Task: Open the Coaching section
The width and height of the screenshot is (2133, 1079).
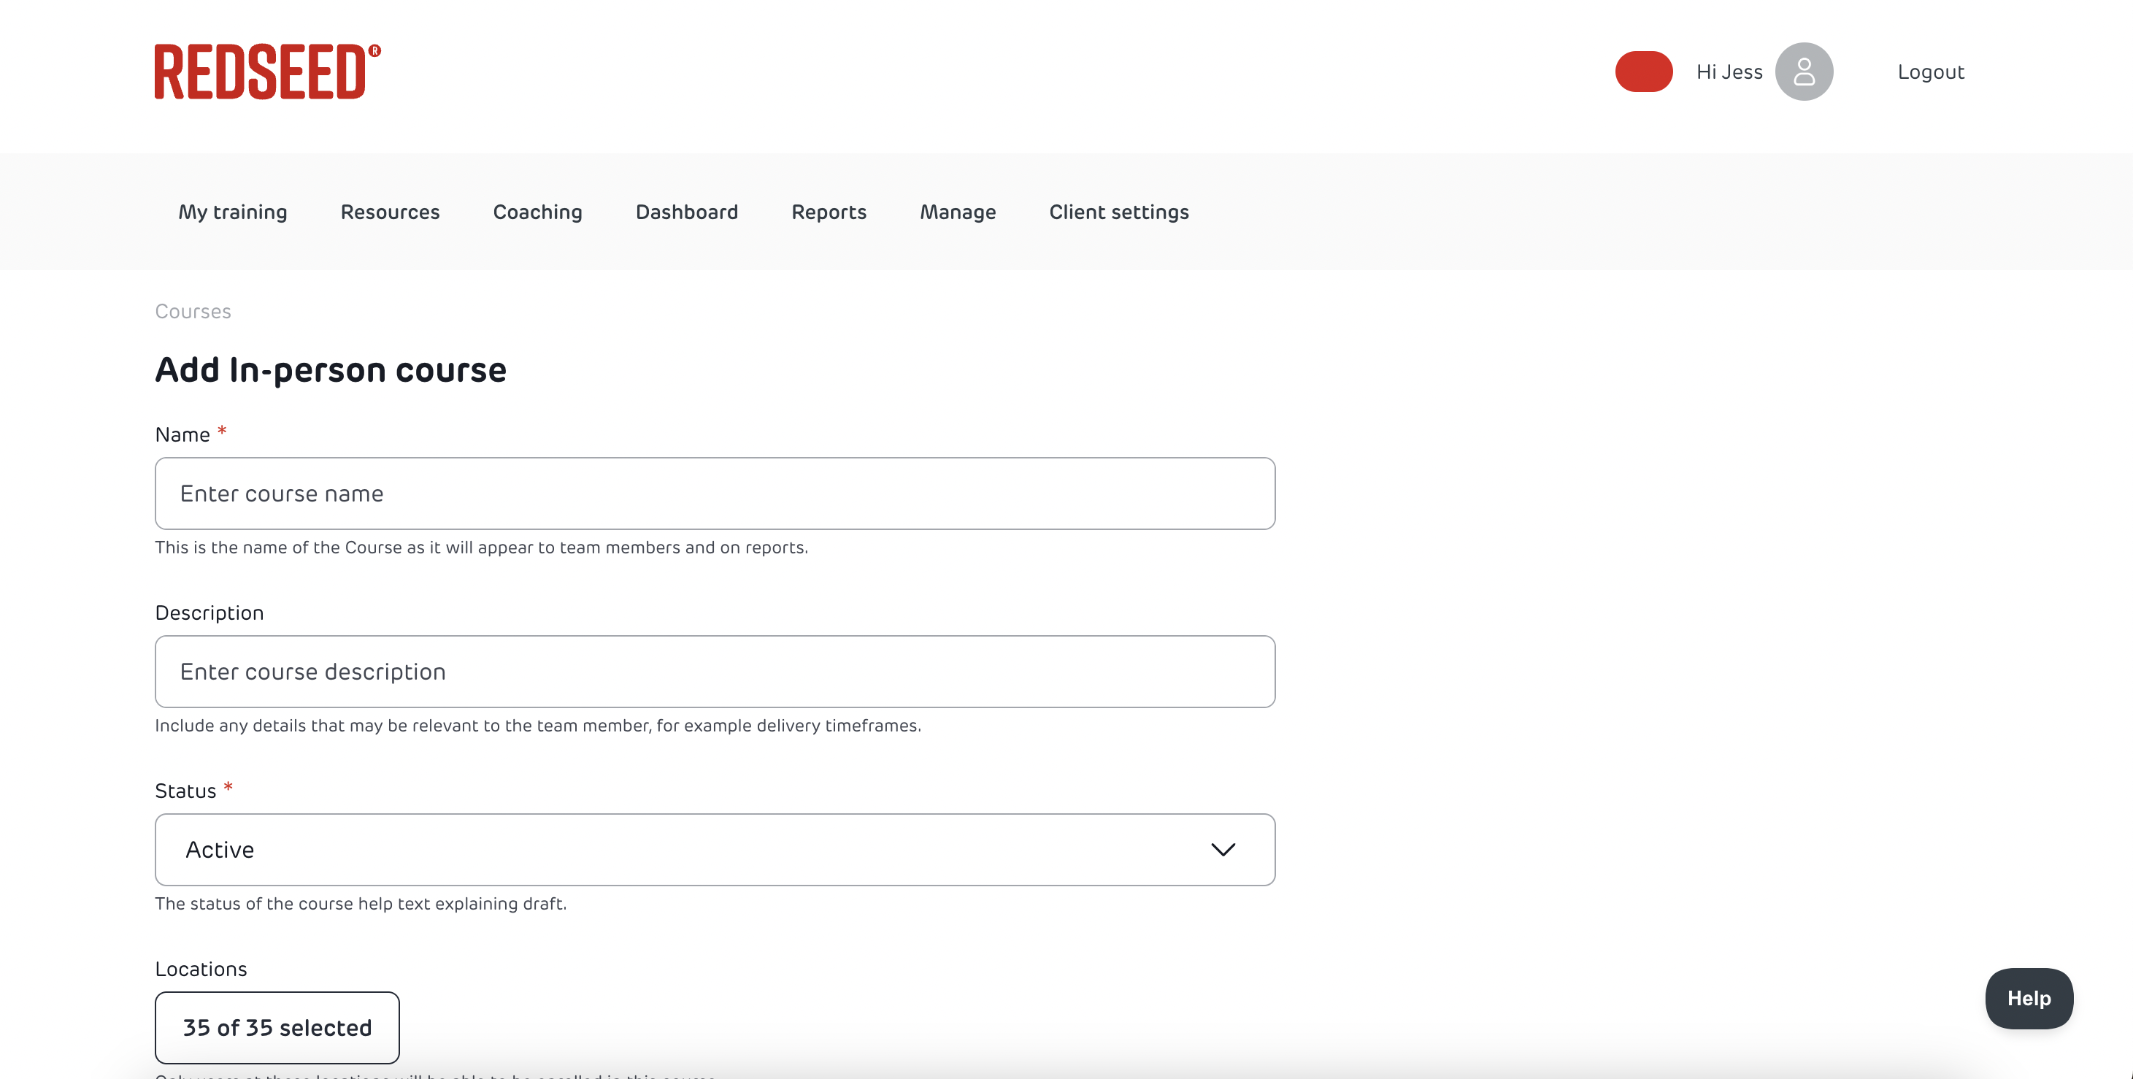Action: click(537, 212)
